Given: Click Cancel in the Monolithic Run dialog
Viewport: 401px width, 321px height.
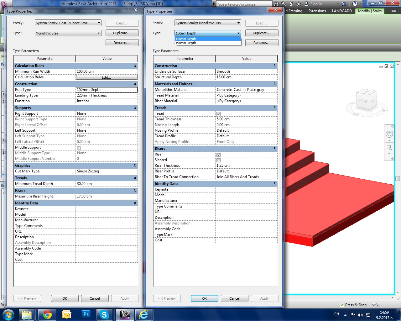Looking at the screenshot, I should [x=234, y=298].
